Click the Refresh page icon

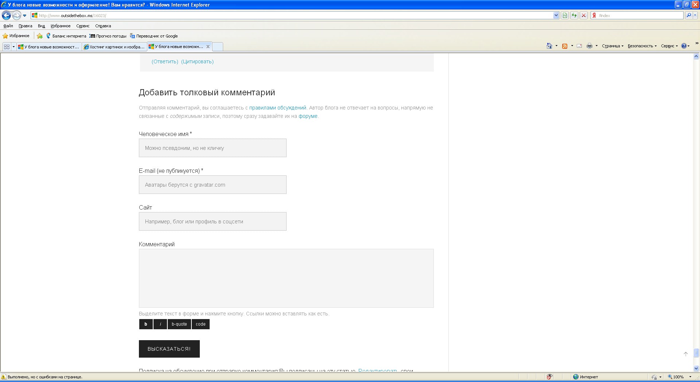[574, 15]
